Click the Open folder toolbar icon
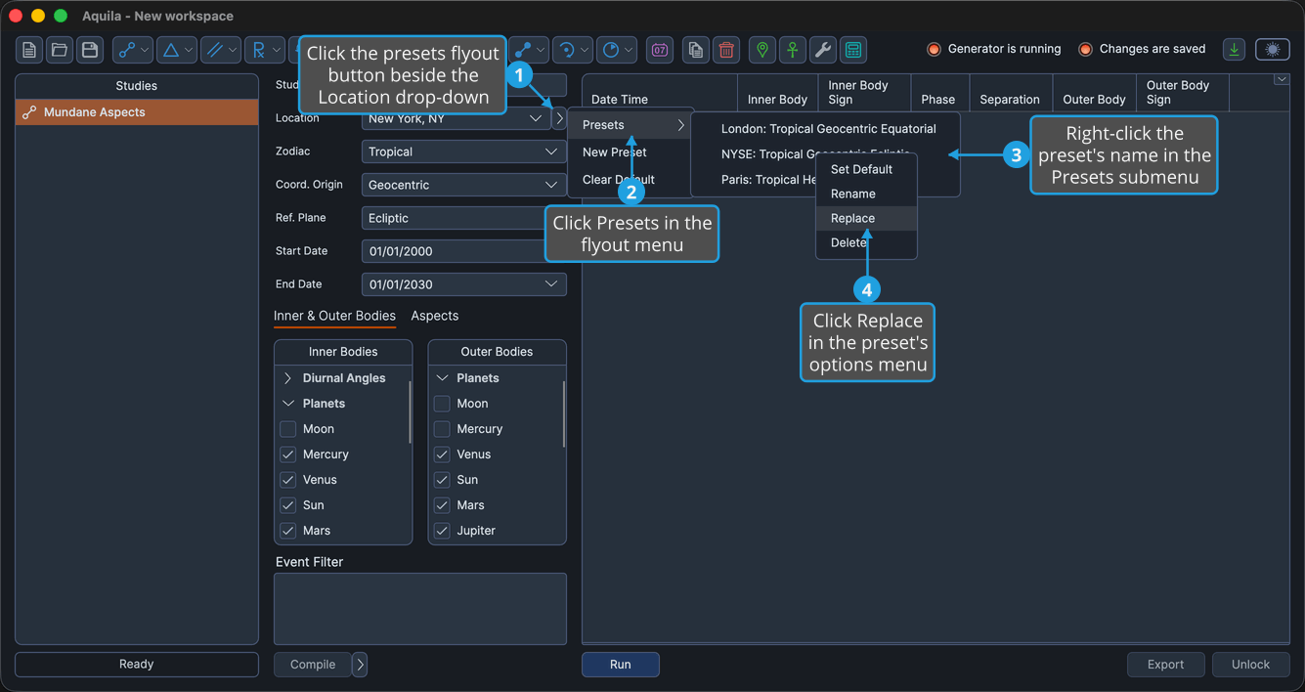The image size is (1305, 692). [60, 50]
